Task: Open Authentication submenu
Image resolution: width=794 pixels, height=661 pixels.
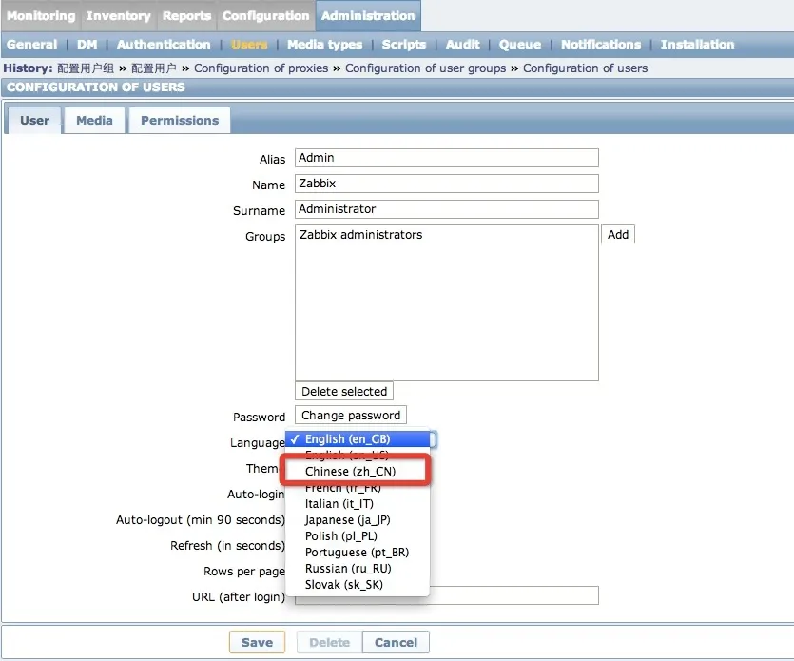Action: coord(163,45)
